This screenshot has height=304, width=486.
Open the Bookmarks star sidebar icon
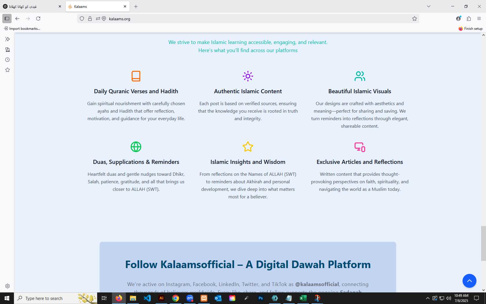pos(8,70)
